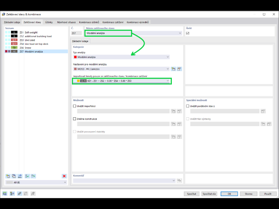Invert selection icon in list toolbar
This screenshot has width=279, height=209.
(33, 176)
